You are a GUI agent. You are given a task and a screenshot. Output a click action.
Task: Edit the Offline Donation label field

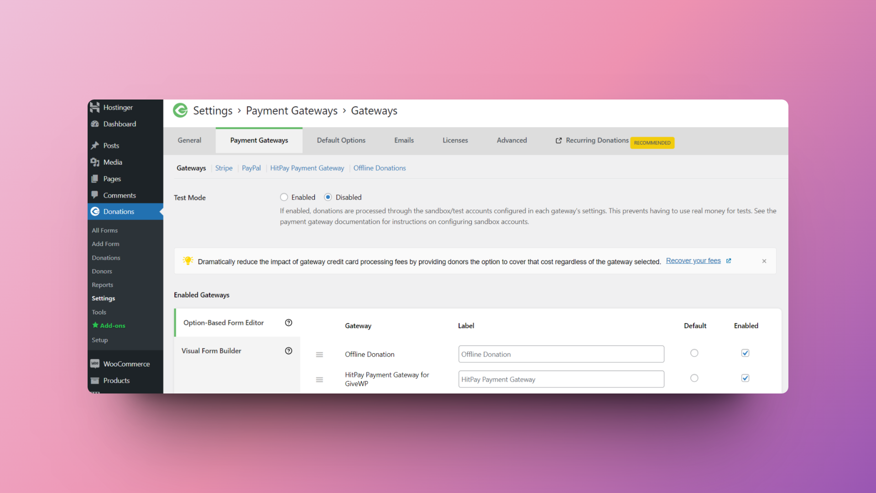[x=561, y=354]
